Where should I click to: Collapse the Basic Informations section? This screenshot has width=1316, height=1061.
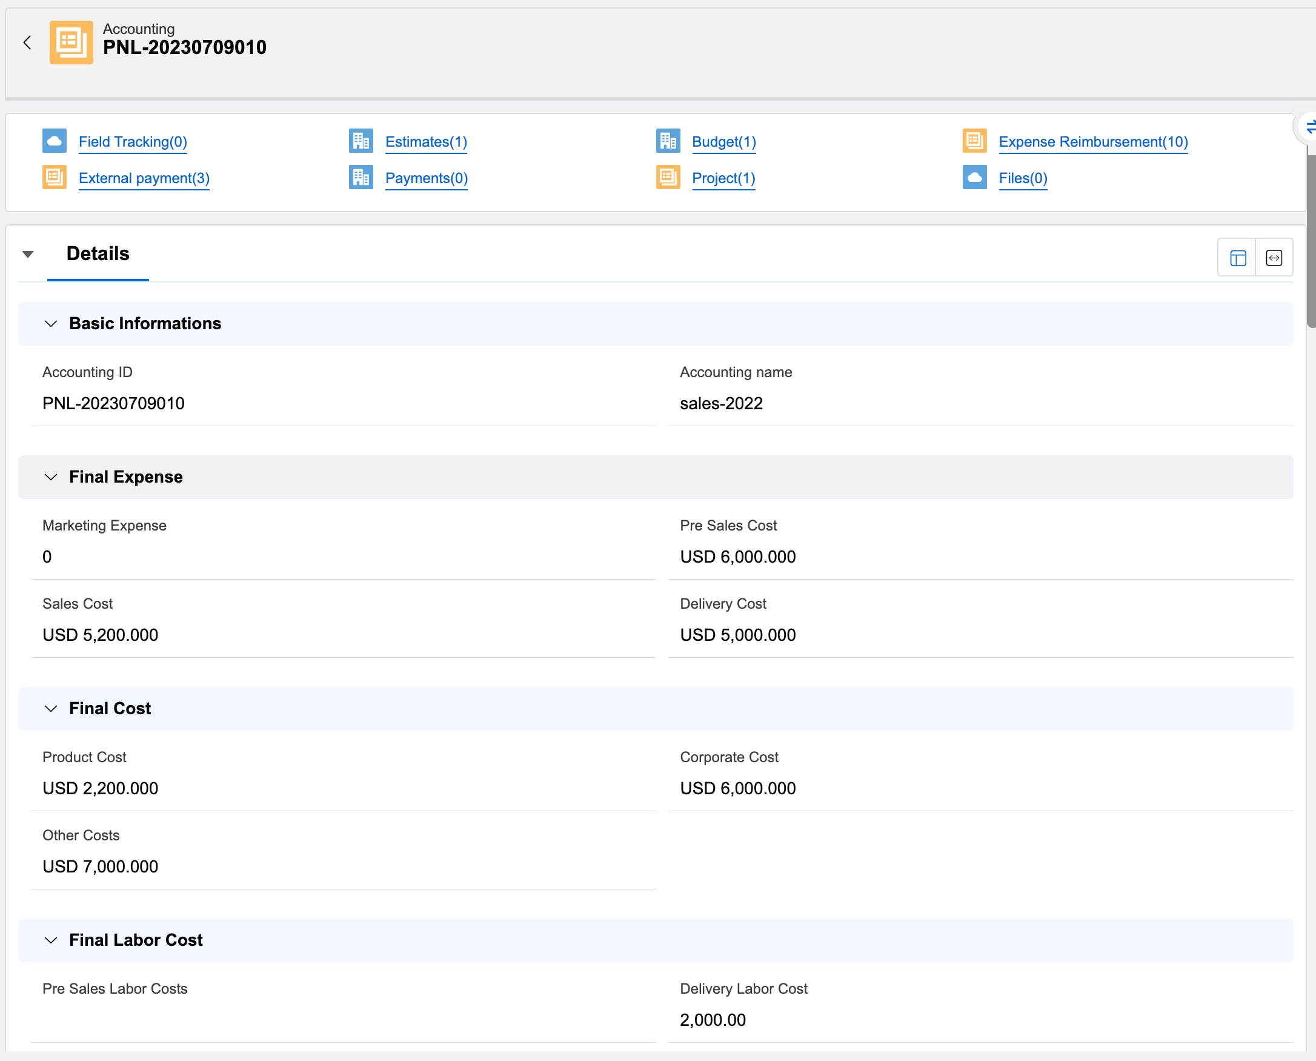(52, 323)
